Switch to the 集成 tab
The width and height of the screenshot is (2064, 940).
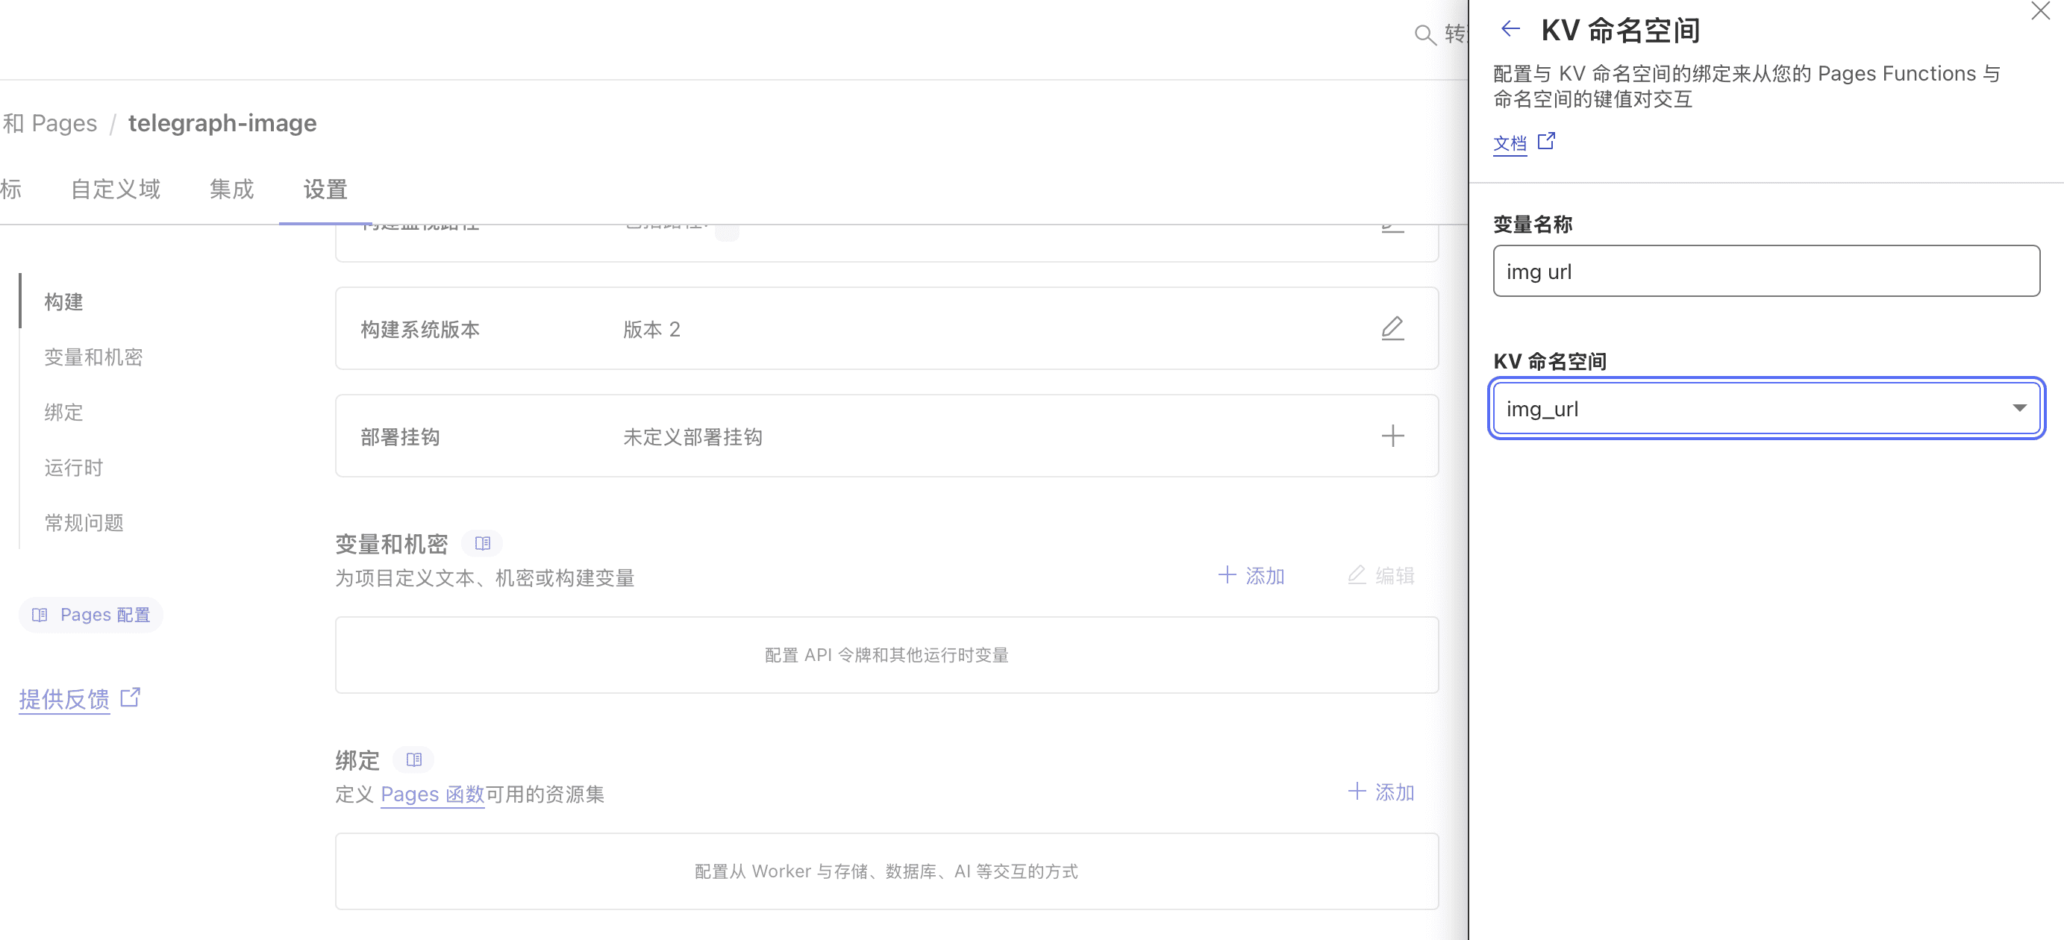pos(231,189)
